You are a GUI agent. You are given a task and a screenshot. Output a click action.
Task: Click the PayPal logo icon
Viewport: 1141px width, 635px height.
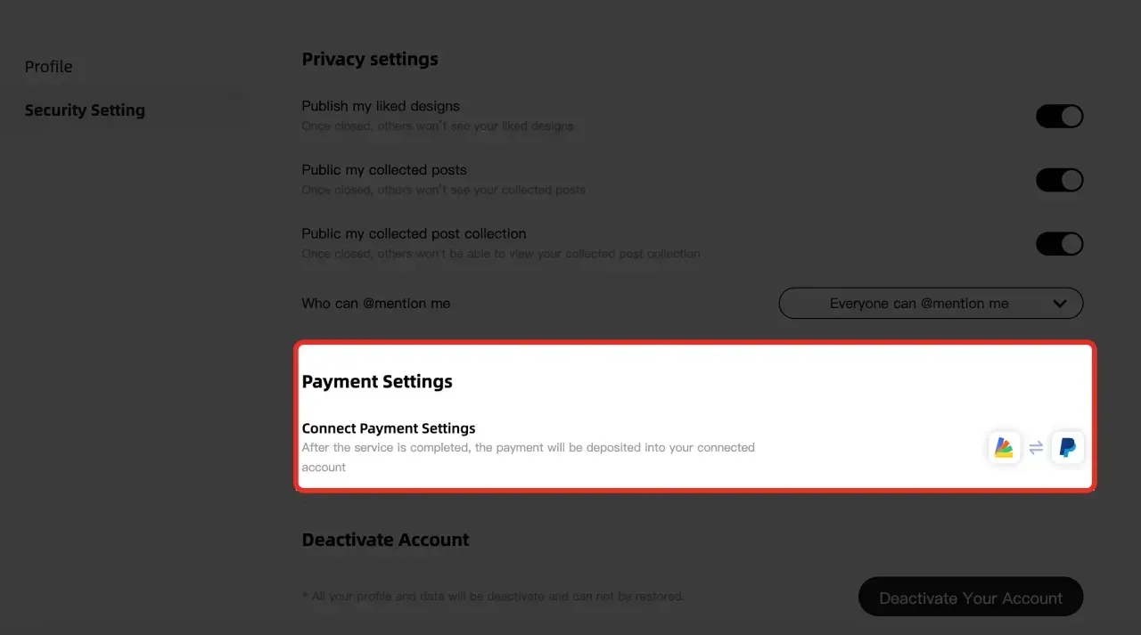pos(1067,447)
